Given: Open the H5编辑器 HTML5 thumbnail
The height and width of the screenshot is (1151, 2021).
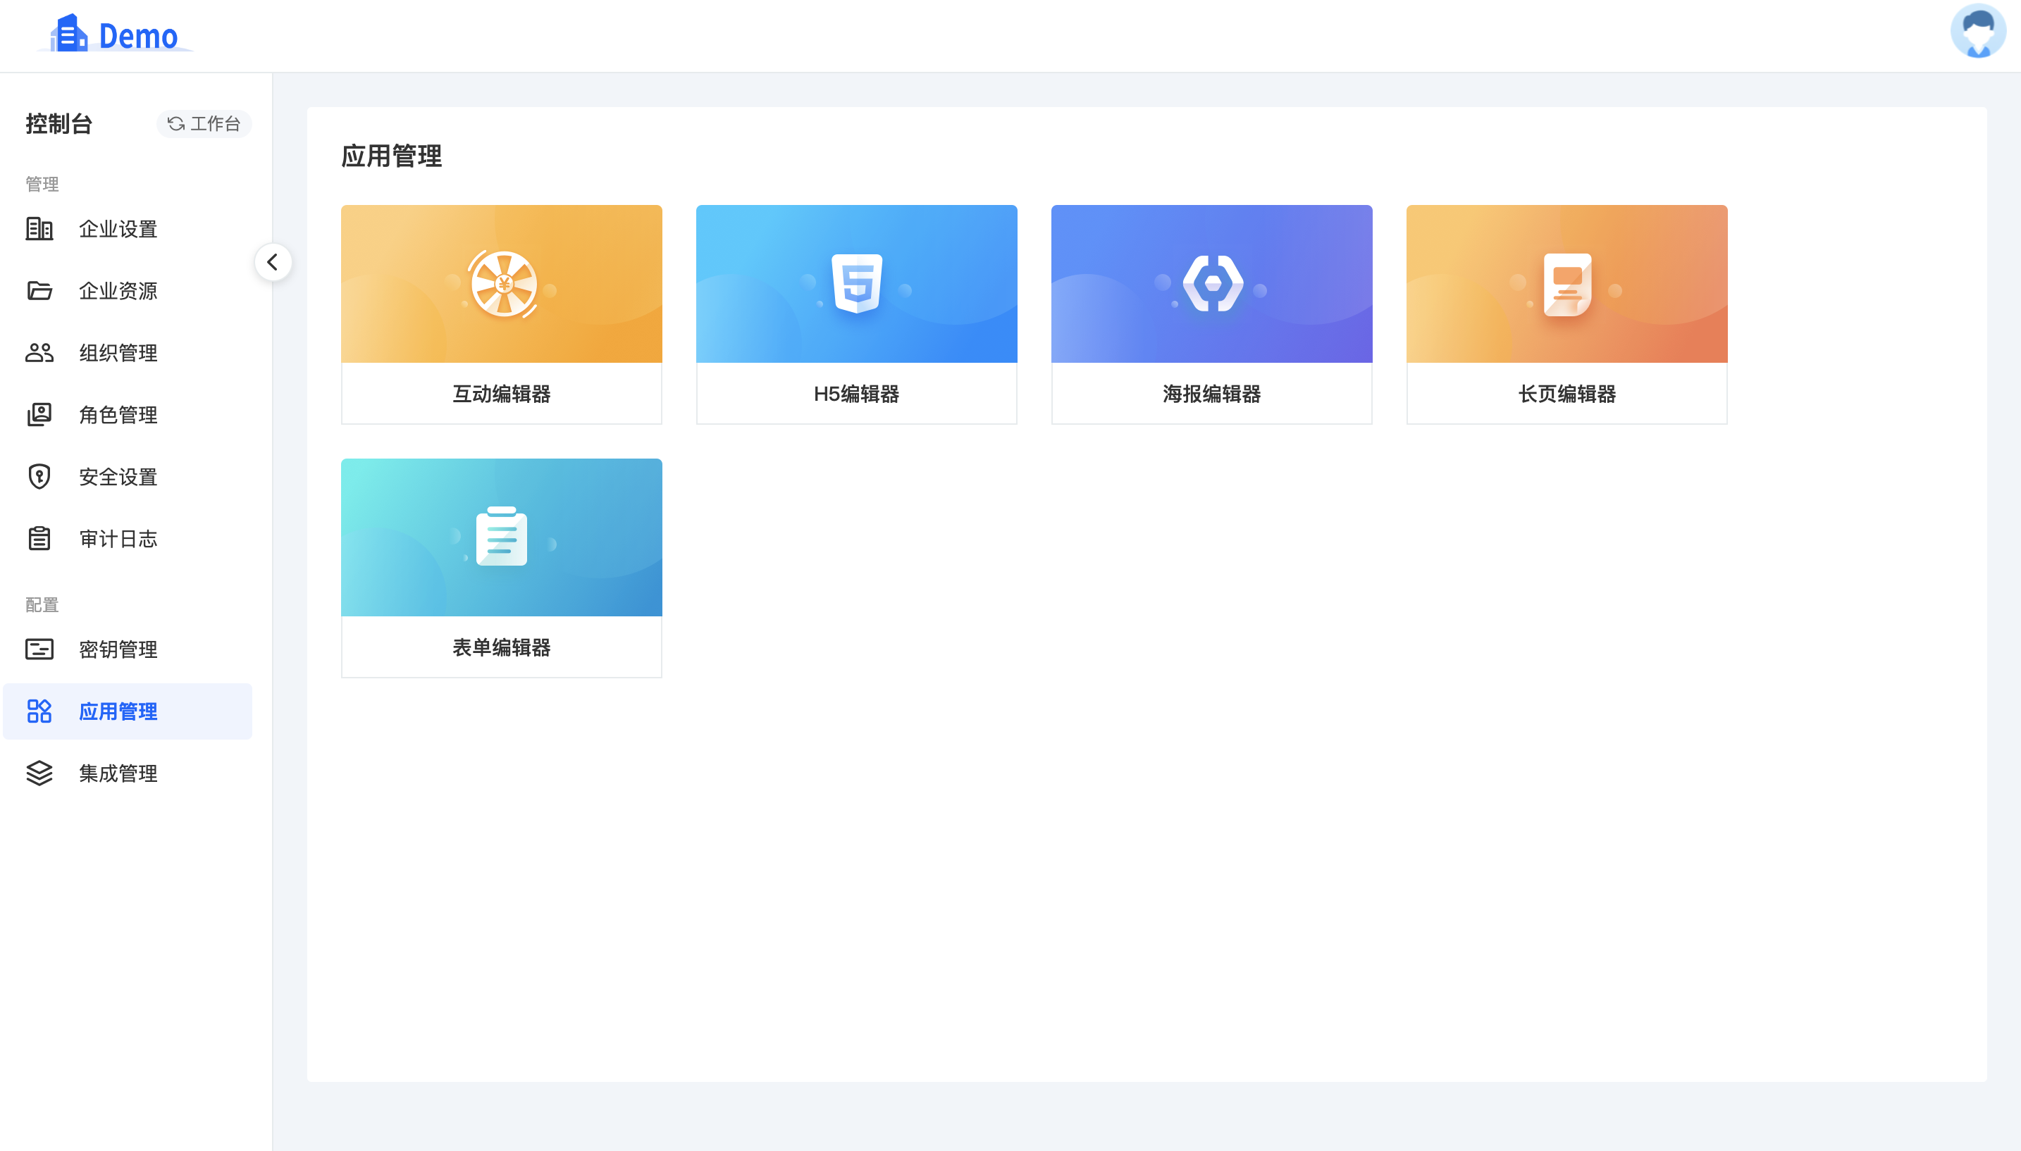Looking at the screenshot, I should coord(856,284).
